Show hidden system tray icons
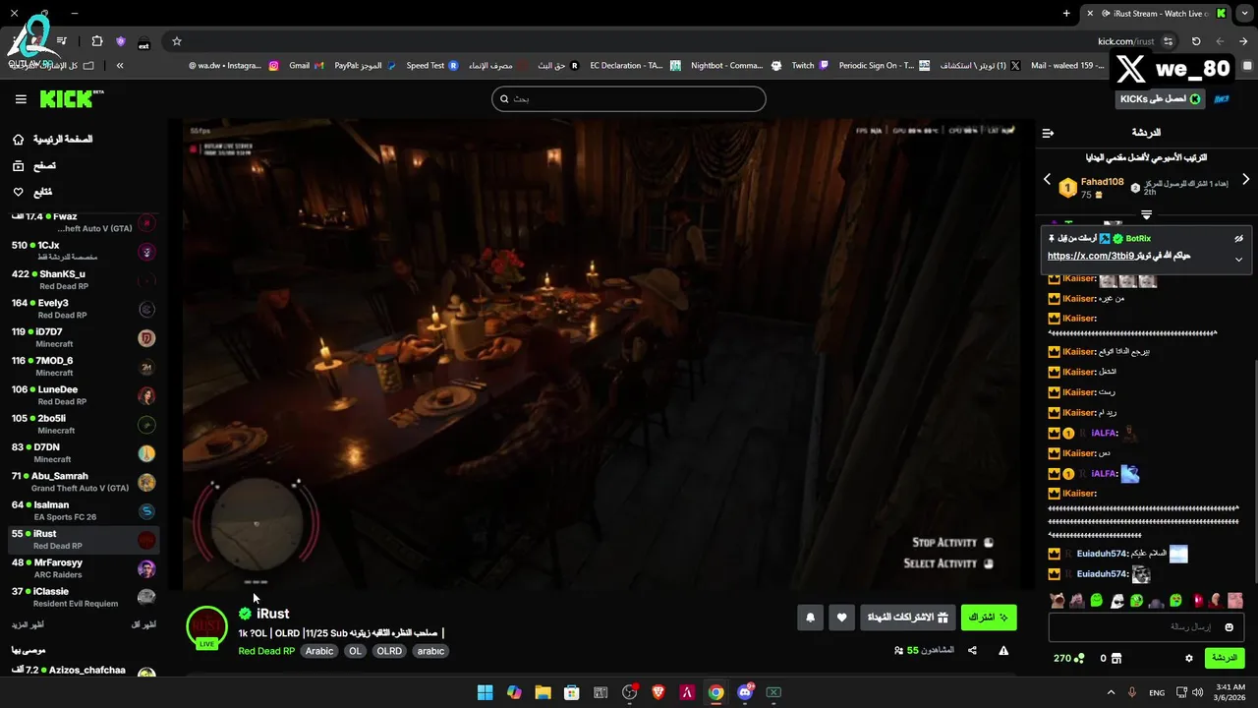The width and height of the screenshot is (1258, 708). pyautogui.click(x=1111, y=692)
